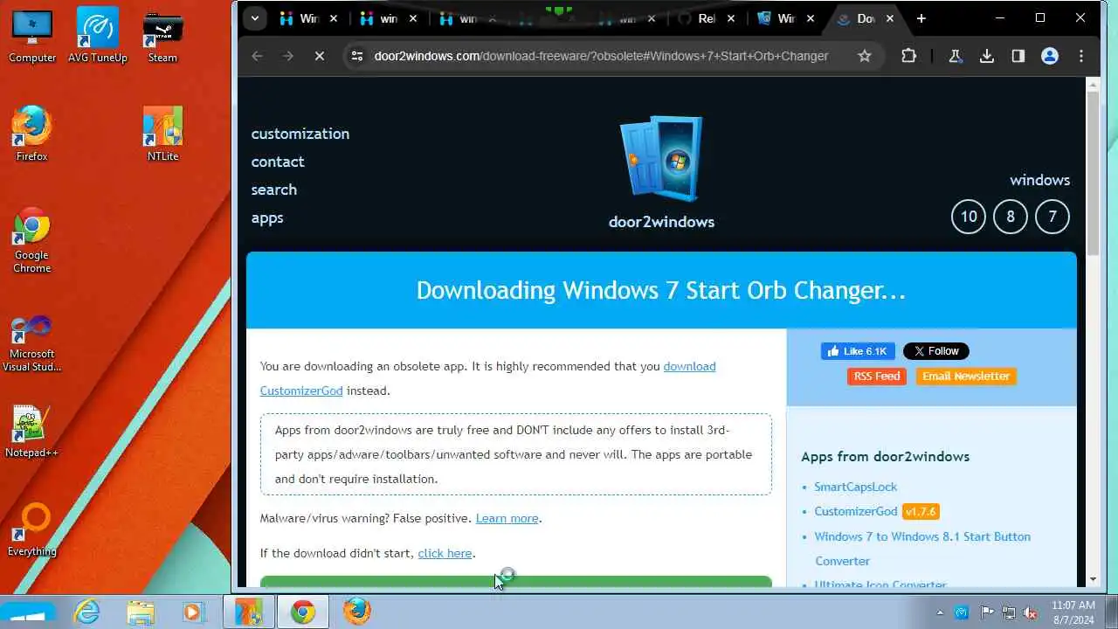Click the Facebook Like 6.1K button
The height and width of the screenshot is (629, 1118).
click(x=858, y=351)
